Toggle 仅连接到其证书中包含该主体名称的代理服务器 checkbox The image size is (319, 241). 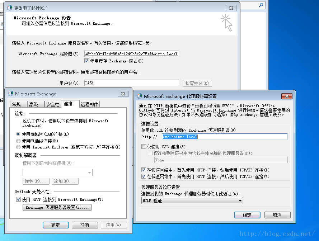pyautogui.click(x=150, y=153)
